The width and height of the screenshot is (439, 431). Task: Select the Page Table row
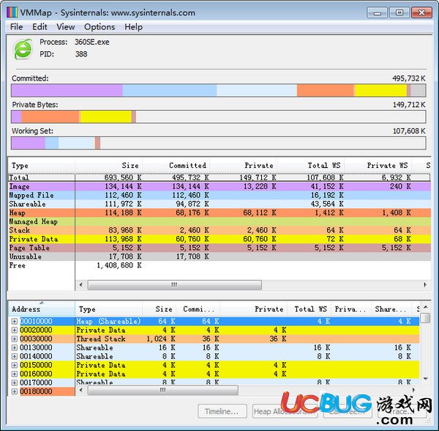point(219,248)
